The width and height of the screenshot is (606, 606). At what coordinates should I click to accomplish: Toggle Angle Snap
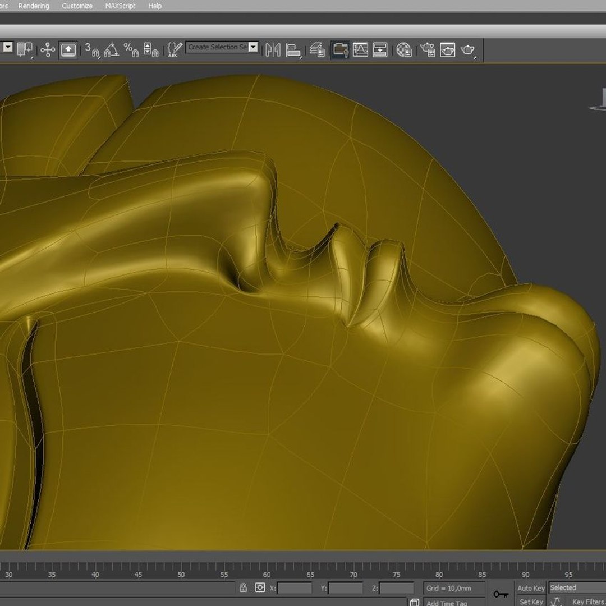(112, 50)
